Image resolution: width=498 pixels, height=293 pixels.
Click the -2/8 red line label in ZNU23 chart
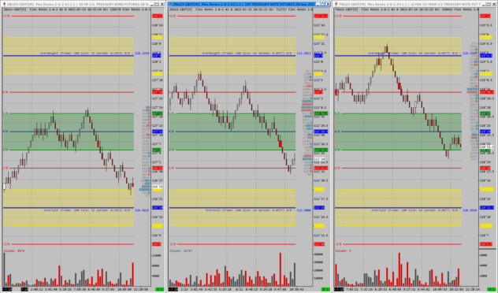172,244
